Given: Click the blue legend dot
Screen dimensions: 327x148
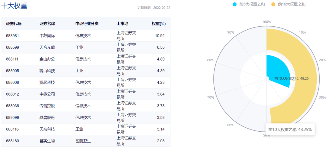Looking at the screenshot, I should click(235, 4).
